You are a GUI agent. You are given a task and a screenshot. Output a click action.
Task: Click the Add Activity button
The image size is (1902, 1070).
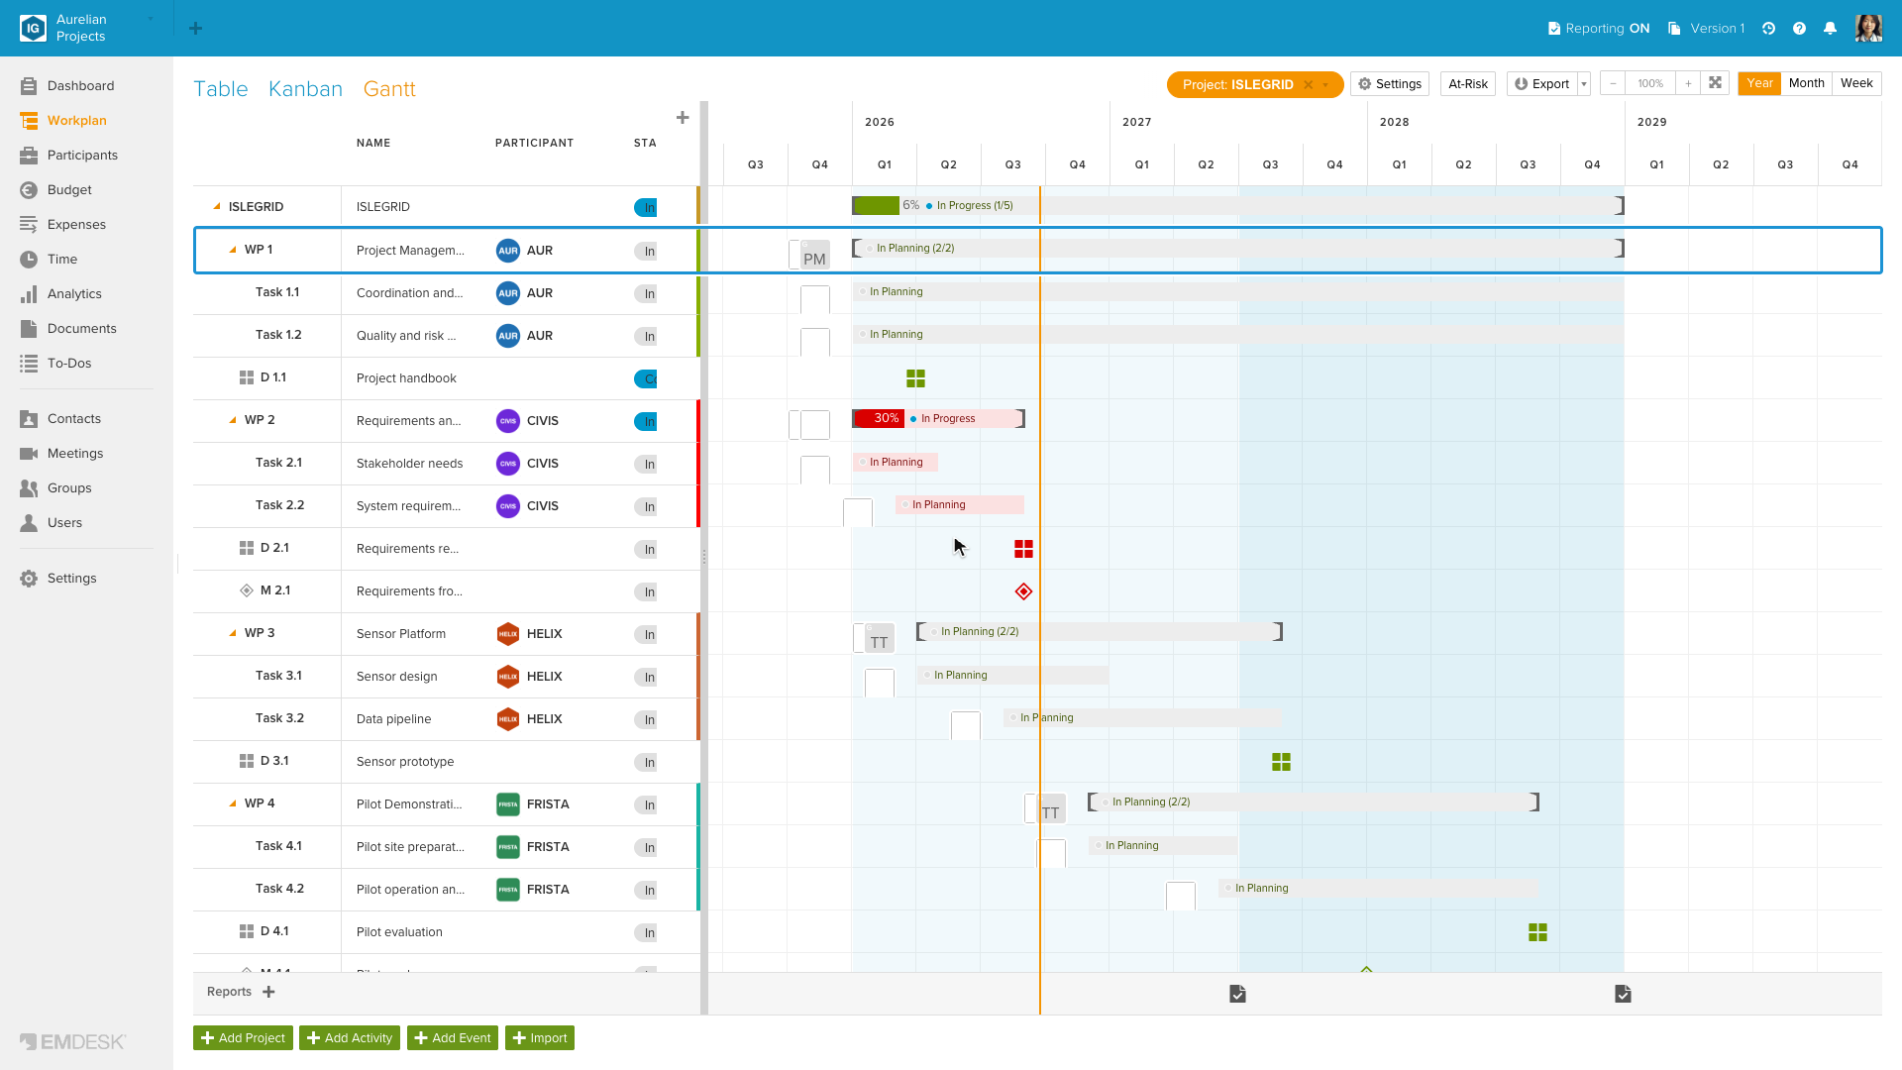click(350, 1038)
